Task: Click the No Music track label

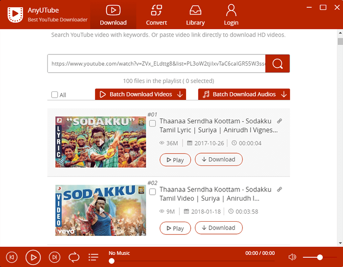Action: coord(119,253)
